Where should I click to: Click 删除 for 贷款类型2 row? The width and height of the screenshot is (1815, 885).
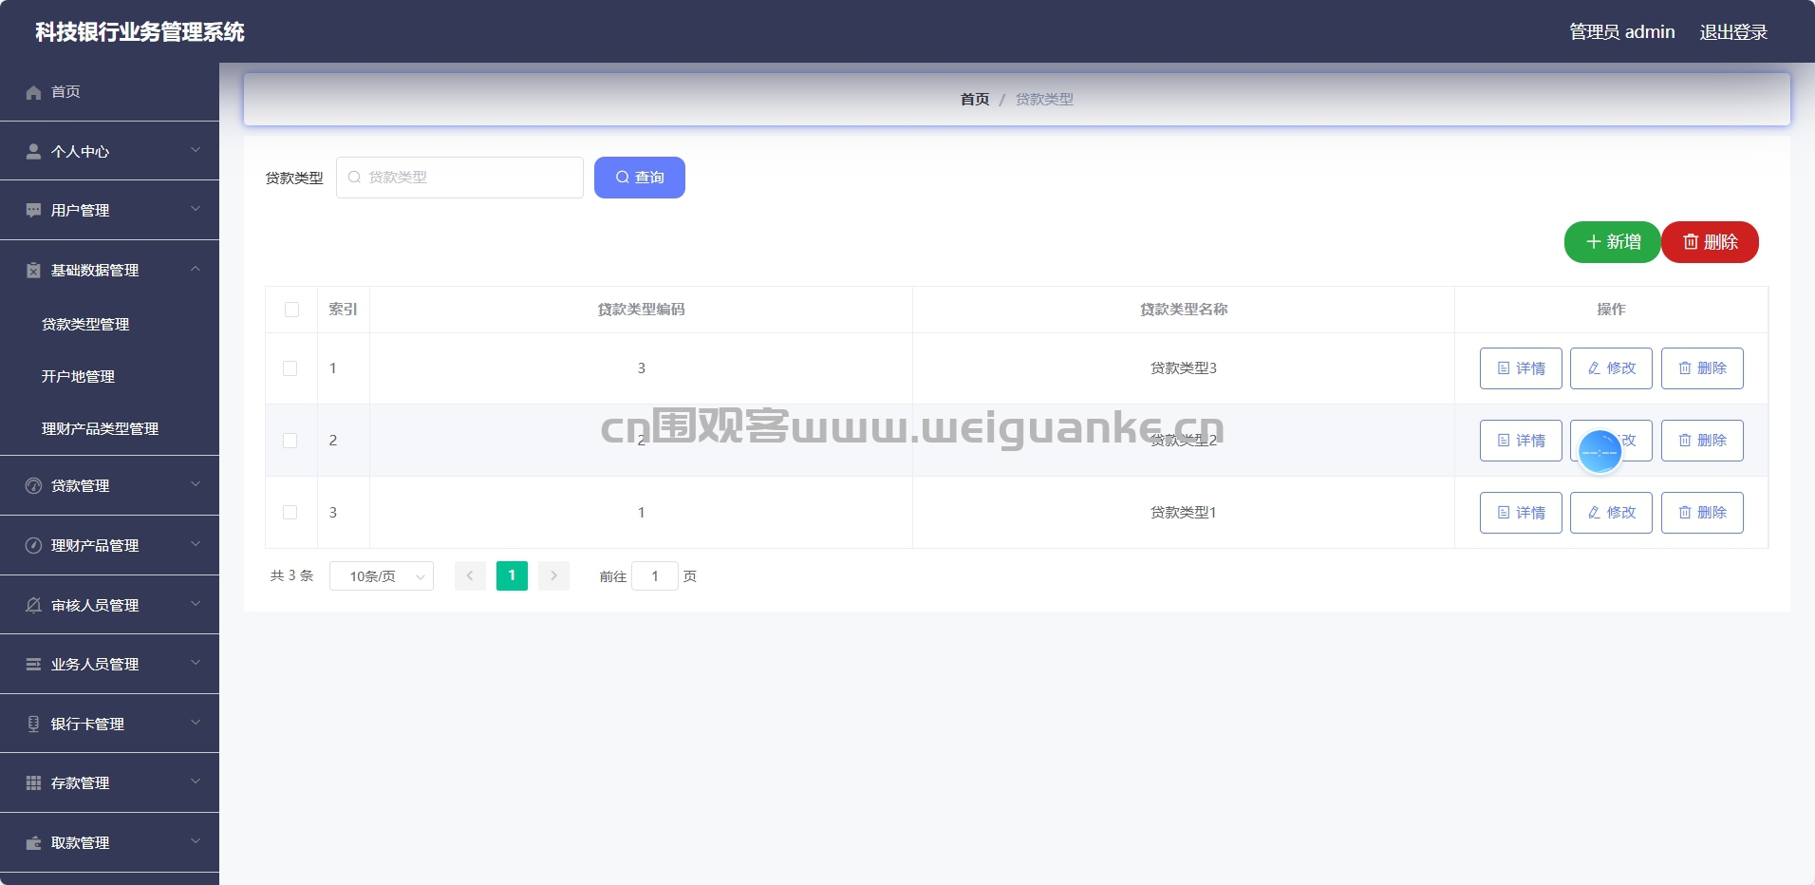1702,441
